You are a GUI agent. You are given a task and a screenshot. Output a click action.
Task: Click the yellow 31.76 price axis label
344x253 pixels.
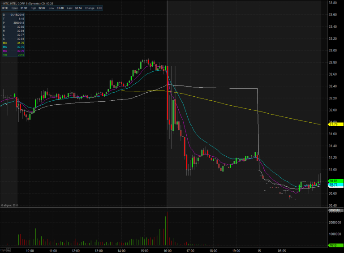coord(332,124)
